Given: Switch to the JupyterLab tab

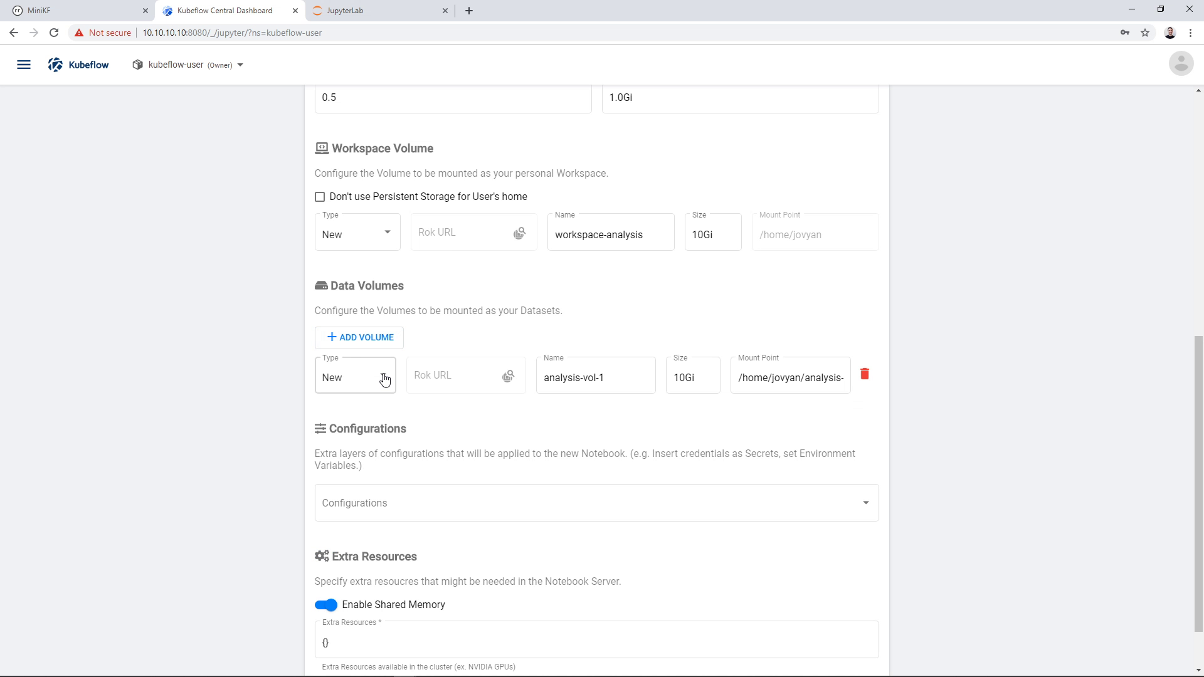Looking at the screenshot, I should (x=381, y=11).
